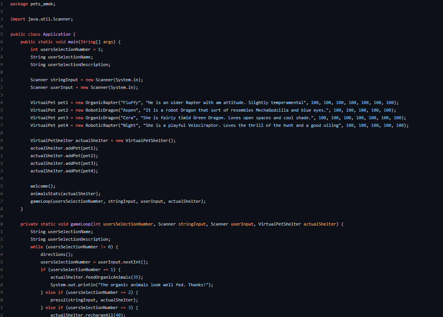
Task: Click the 'actualShelter.feedOrganicAnimals(35);' line
Action: pos(97,278)
